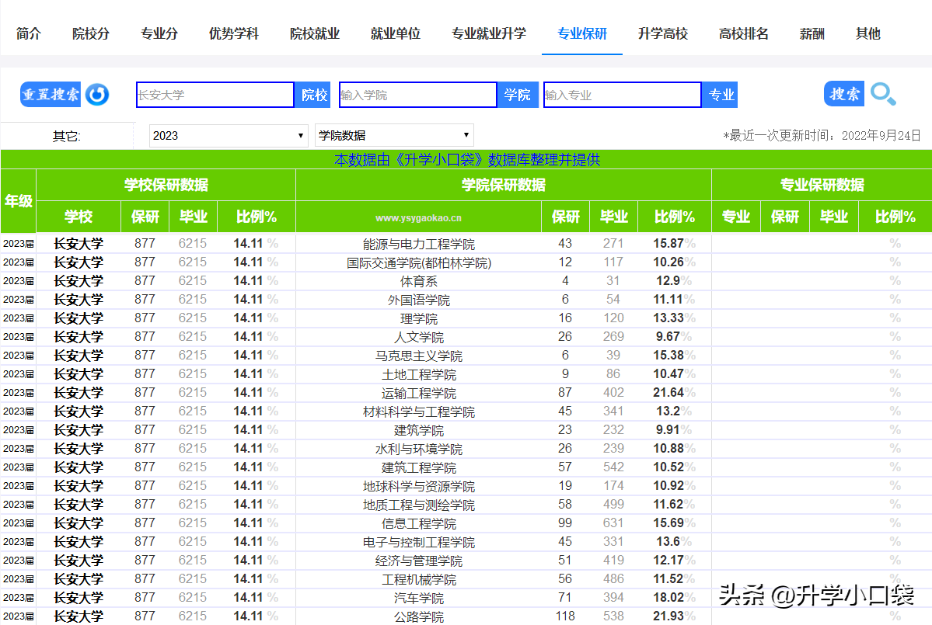Click the 21.93 percentage value

pyautogui.click(x=668, y=616)
